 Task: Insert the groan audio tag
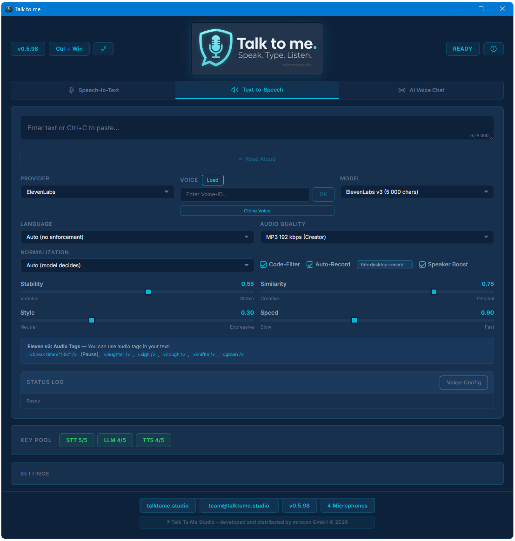[233, 354]
